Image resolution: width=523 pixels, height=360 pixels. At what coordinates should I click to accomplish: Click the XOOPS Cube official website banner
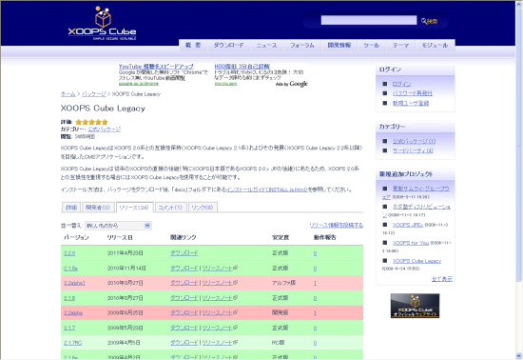(x=415, y=306)
